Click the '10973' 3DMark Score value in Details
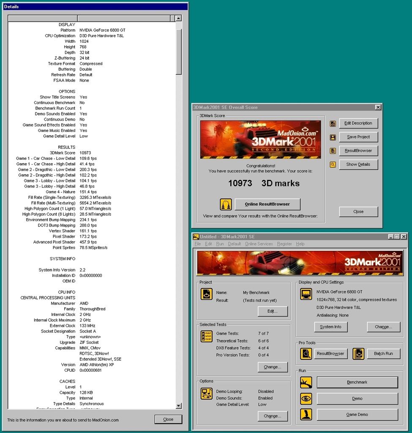 [x=85, y=153]
